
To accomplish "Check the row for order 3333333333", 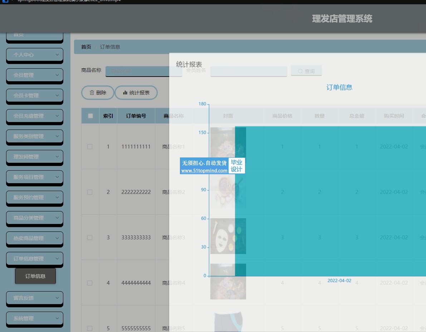I will pyautogui.click(x=90, y=238).
